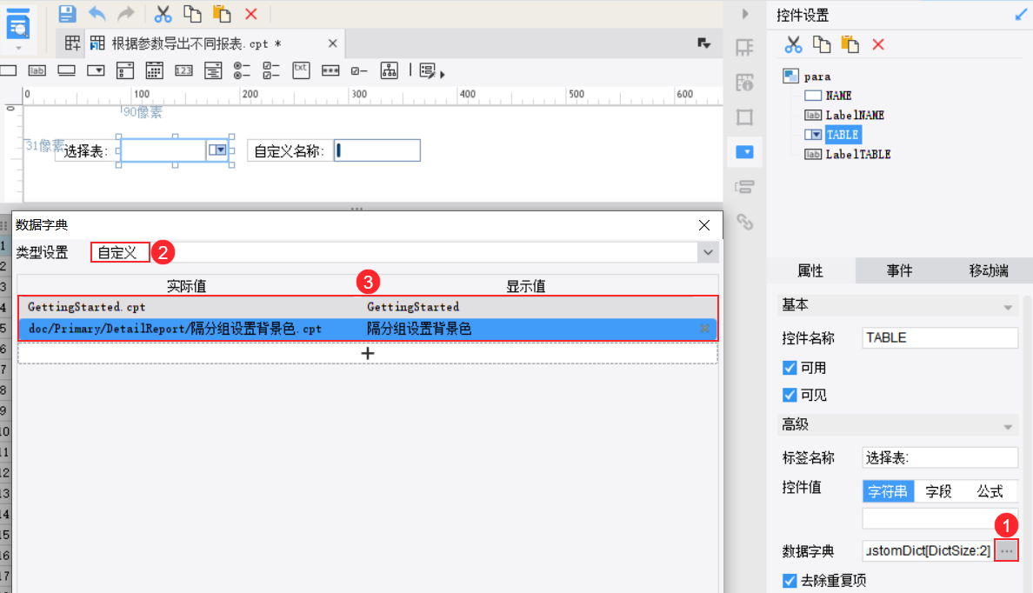Screen dimensions: 1033x593
Task: Click Cut scissors in 控件设置 panel
Action: tap(793, 45)
